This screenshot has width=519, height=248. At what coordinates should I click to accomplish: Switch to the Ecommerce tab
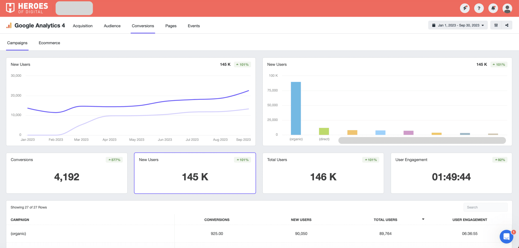(x=49, y=43)
